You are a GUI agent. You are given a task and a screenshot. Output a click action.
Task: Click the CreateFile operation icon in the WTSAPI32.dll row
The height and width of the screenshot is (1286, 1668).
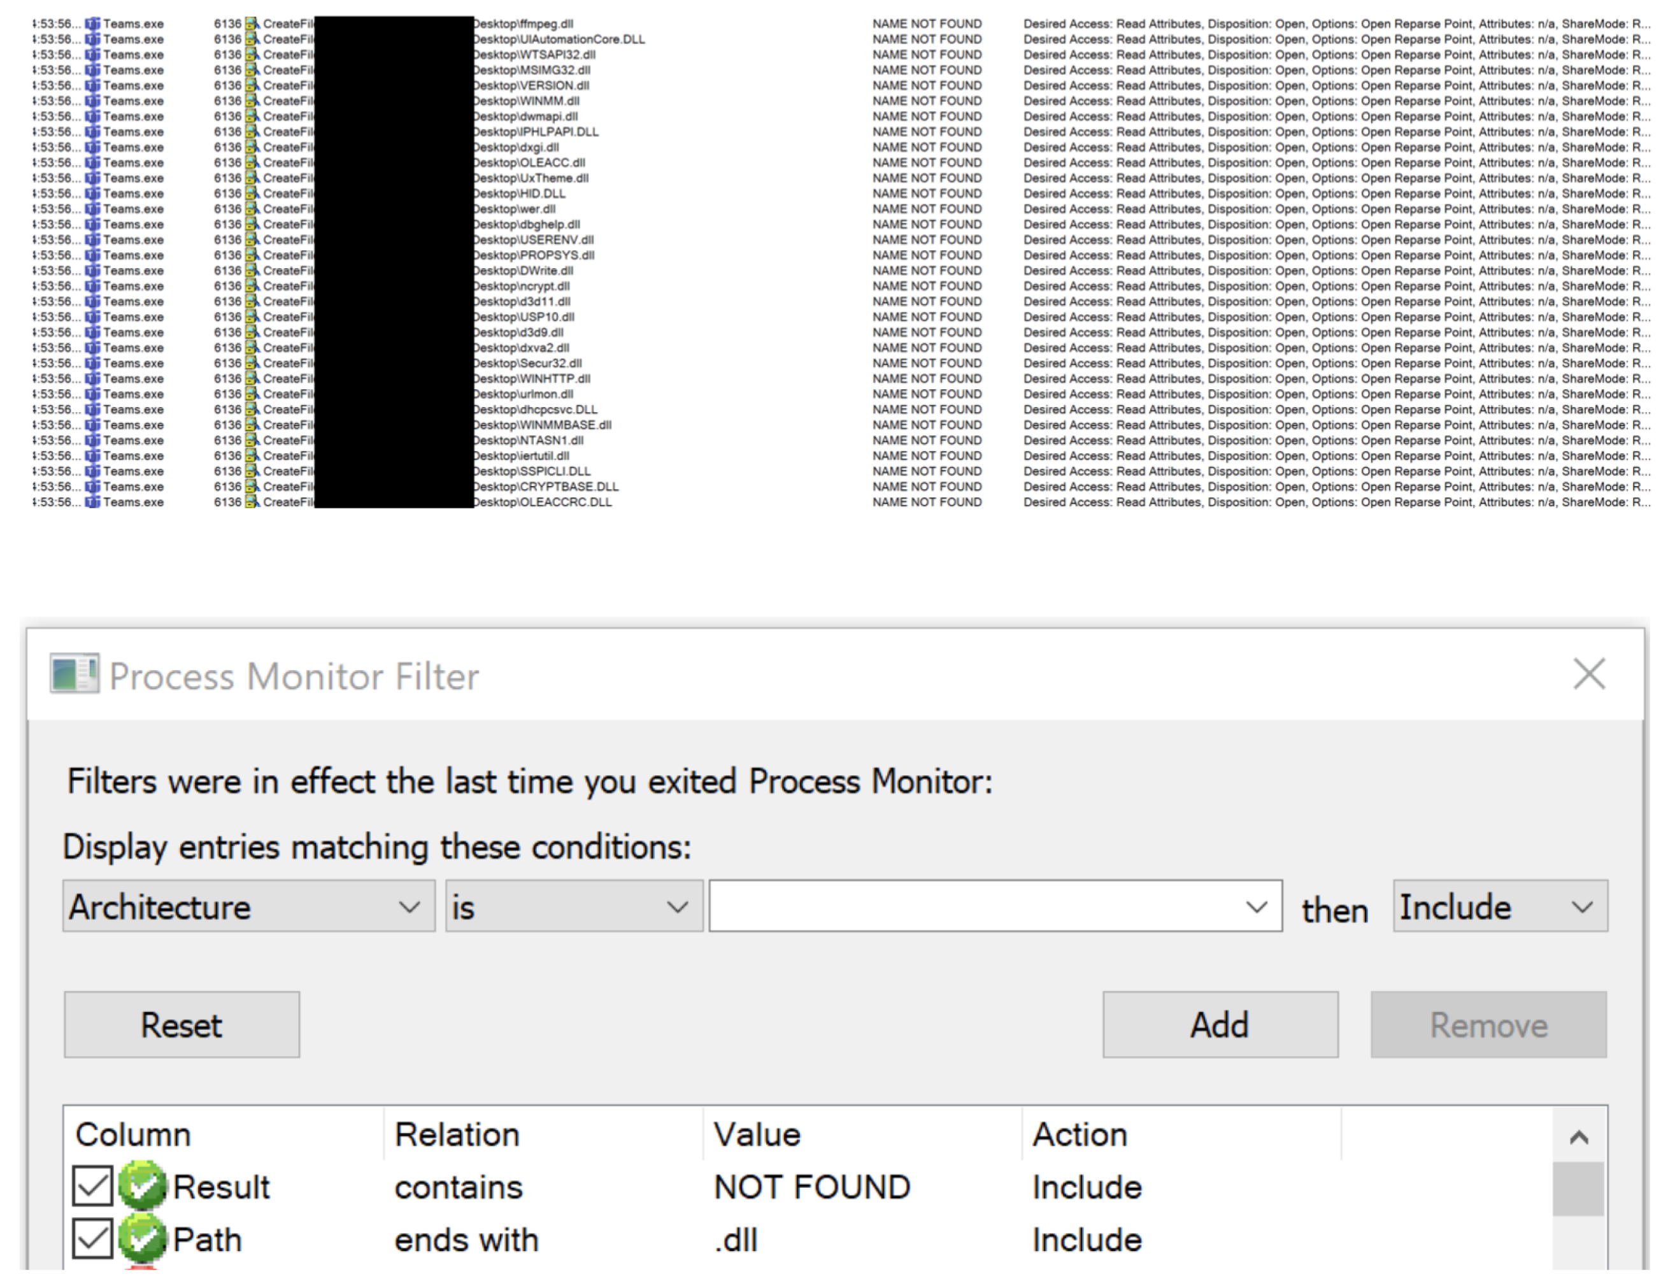pos(252,54)
